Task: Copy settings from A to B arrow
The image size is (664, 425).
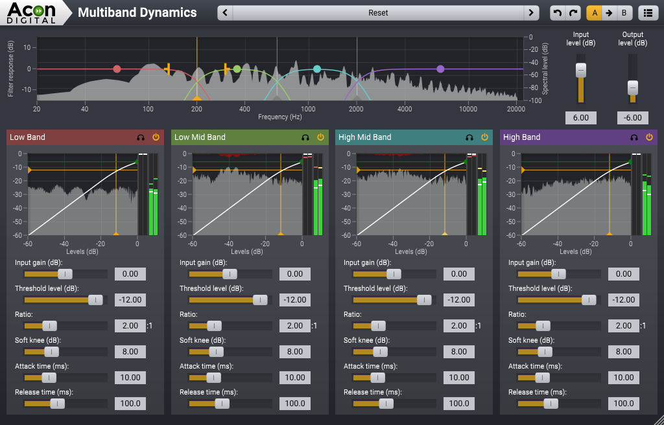Action: tap(608, 12)
